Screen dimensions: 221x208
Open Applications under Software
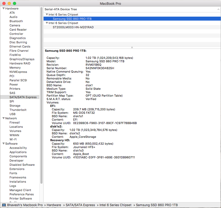pos(18,152)
